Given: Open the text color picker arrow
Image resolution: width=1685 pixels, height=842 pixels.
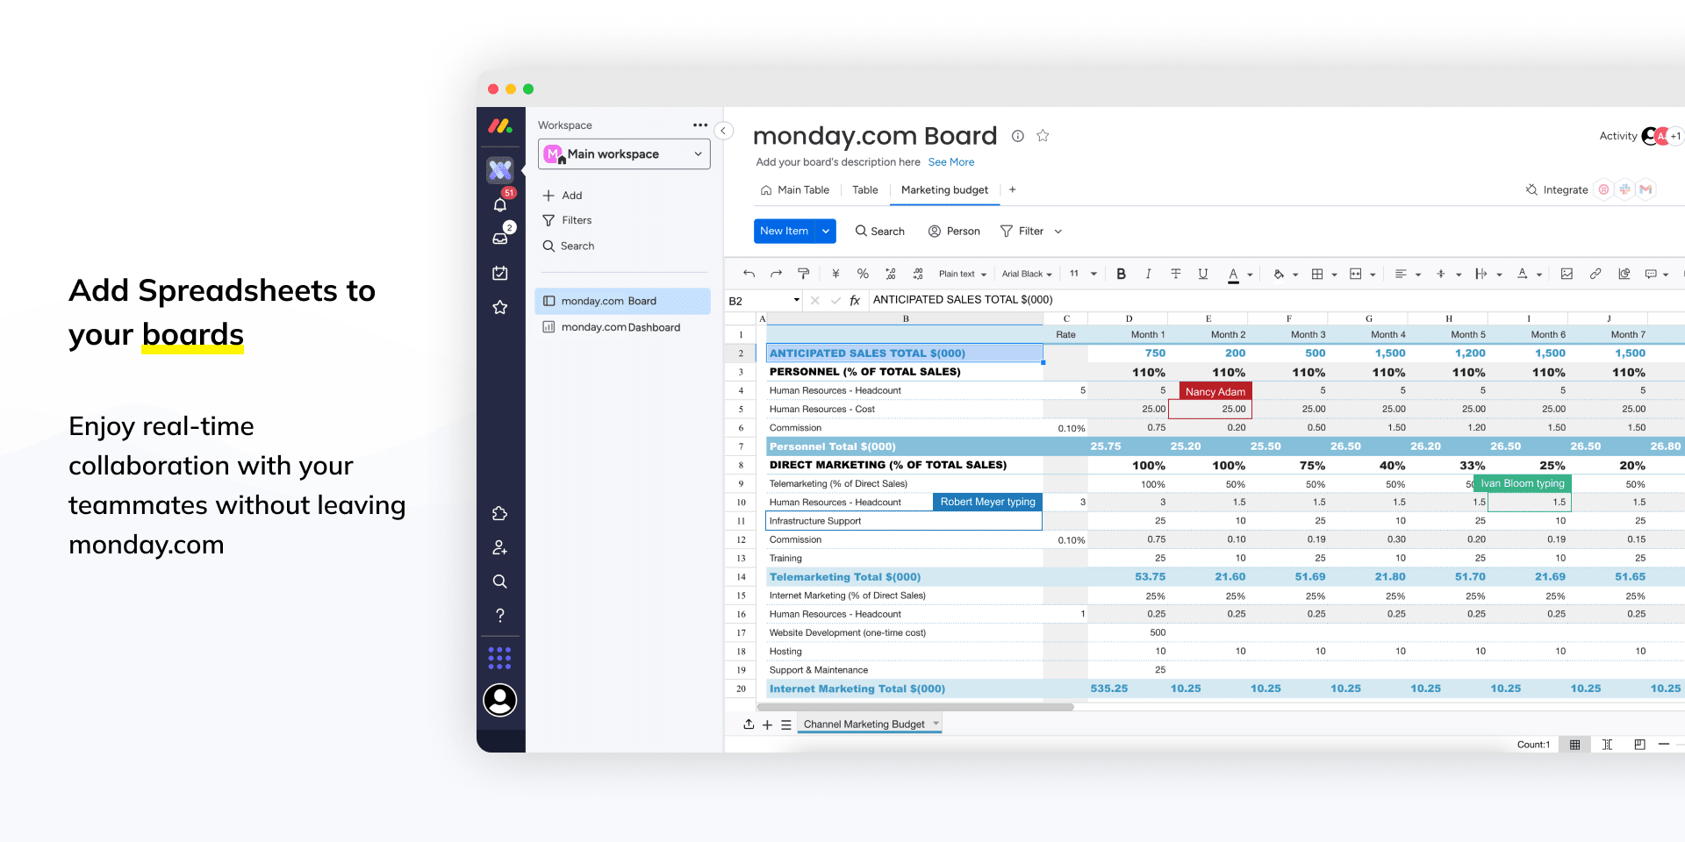Looking at the screenshot, I should coord(1250,275).
